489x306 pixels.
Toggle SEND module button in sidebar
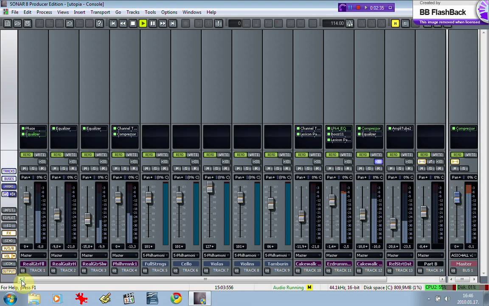click(9, 241)
